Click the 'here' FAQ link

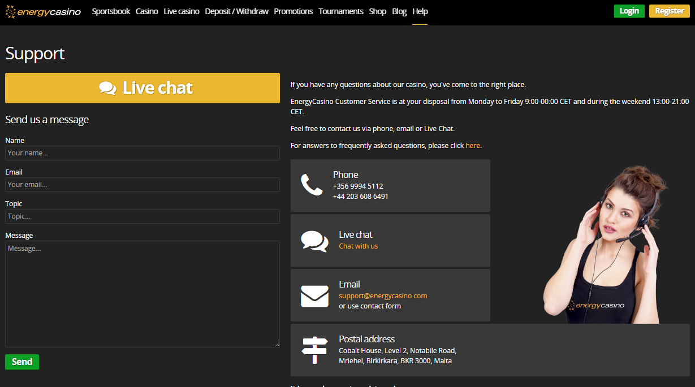click(473, 146)
